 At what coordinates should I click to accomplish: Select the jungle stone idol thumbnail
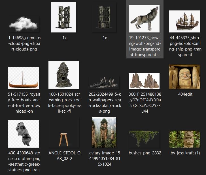pos(184,139)
